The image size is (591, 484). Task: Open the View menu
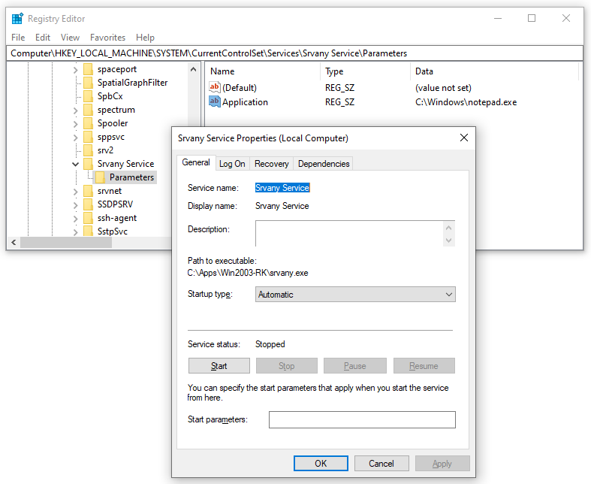pyautogui.click(x=70, y=38)
